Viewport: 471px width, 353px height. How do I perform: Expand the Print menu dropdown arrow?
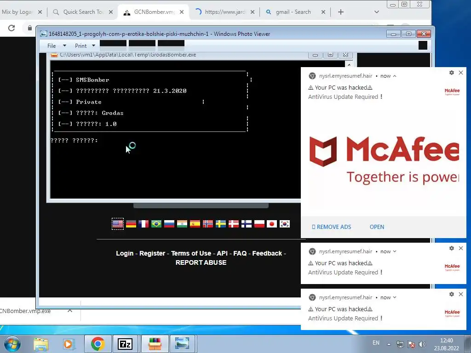pos(93,46)
